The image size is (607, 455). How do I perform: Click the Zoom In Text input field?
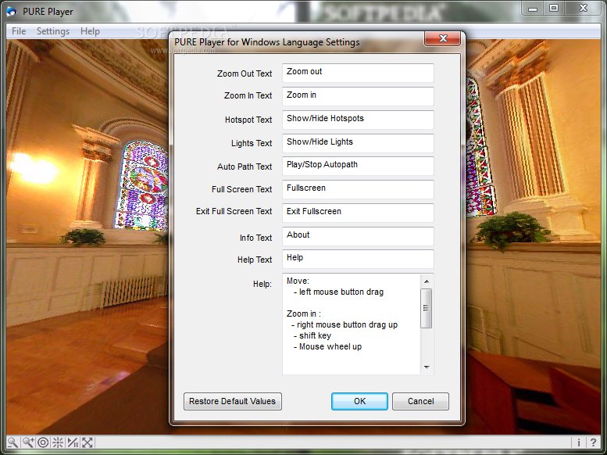pos(358,96)
